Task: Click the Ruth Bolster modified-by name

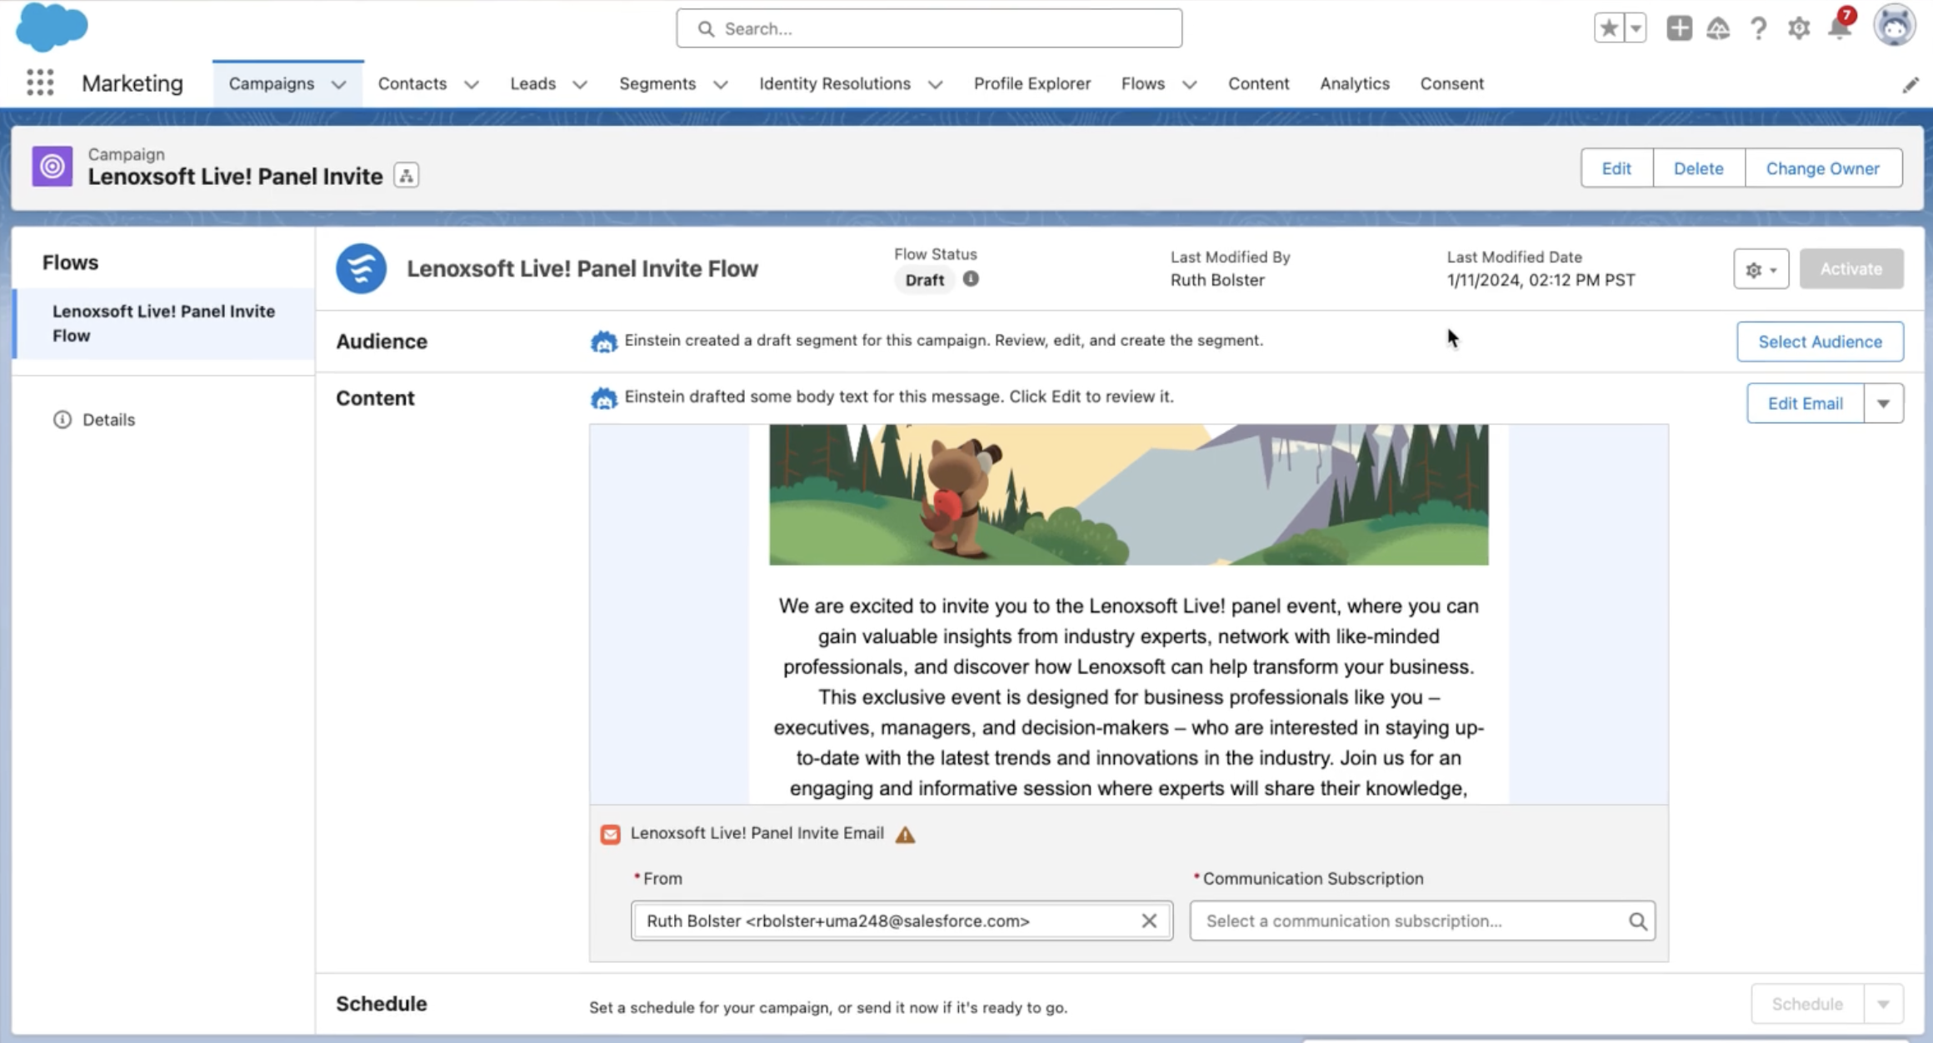Action: tap(1217, 280)
